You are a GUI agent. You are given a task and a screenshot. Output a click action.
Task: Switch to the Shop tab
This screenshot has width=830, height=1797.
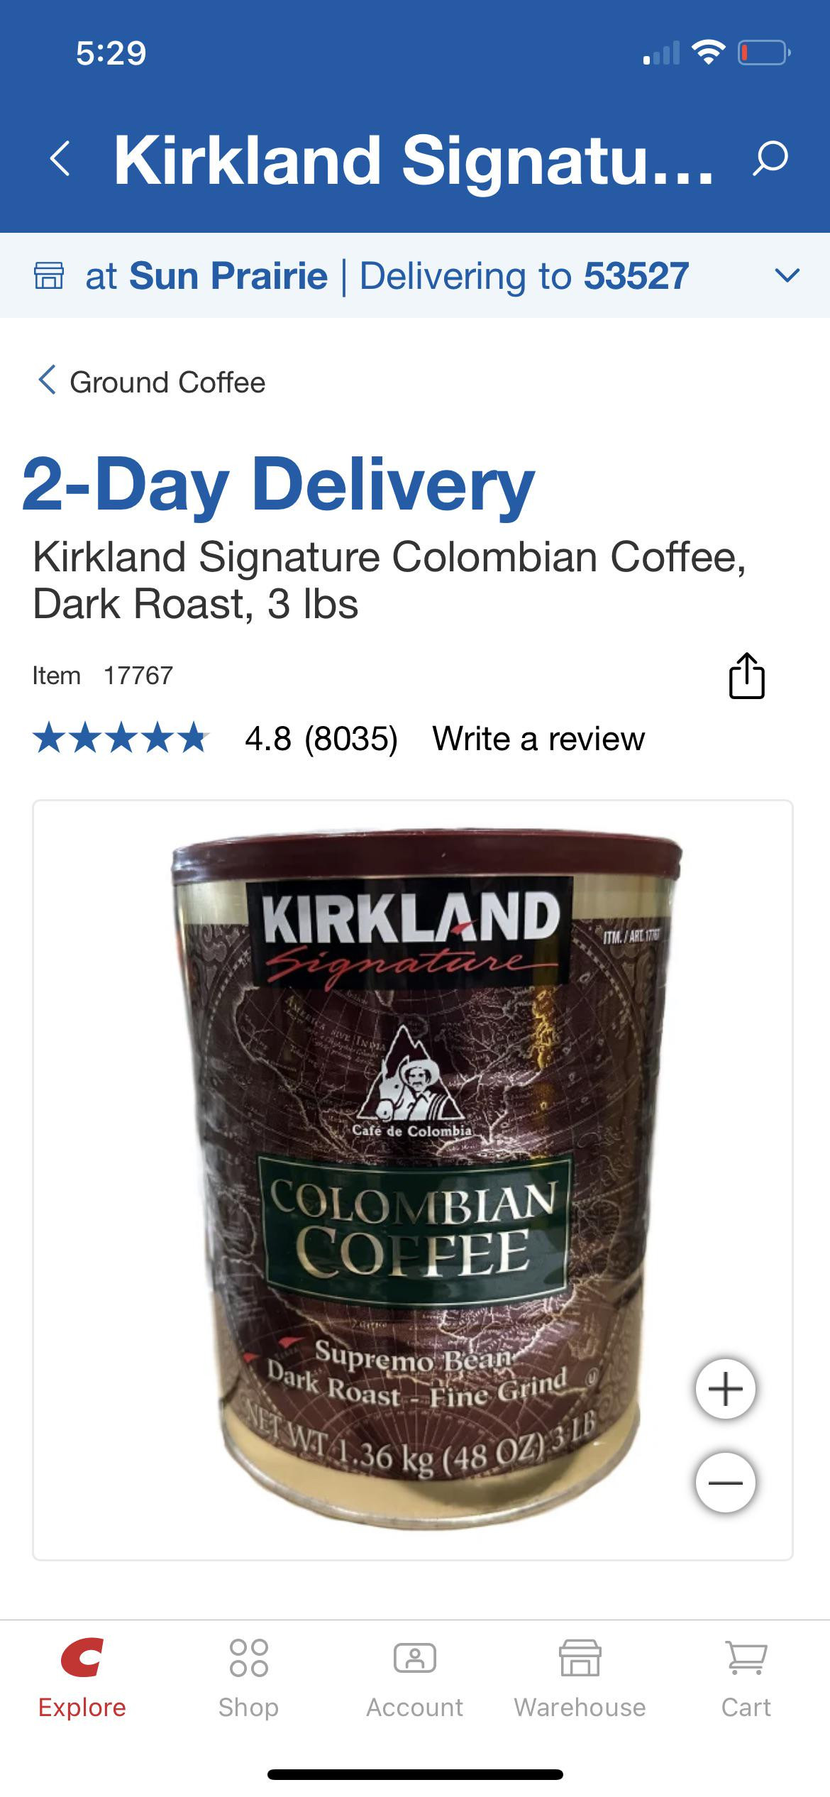tap(248, 1679)
